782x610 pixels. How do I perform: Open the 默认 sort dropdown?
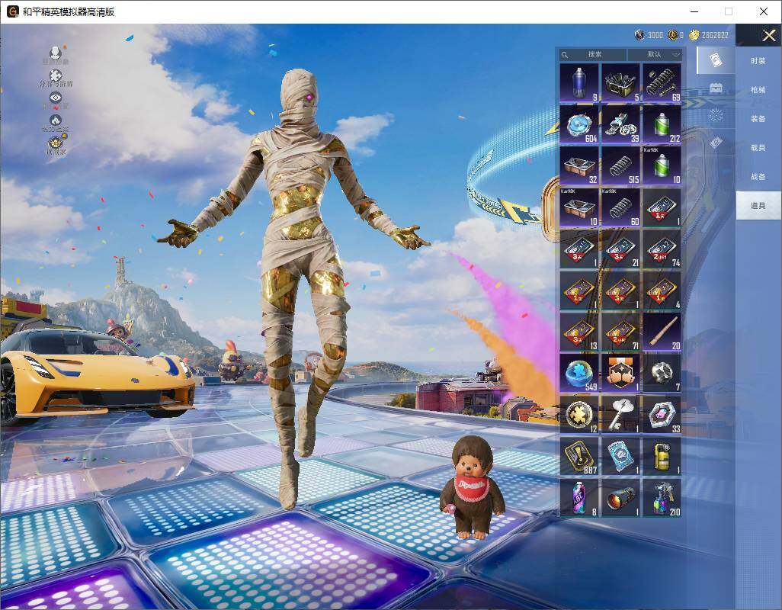(654, 54)
